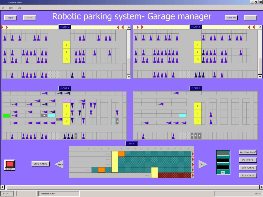263x197 pixels.
Task: Expand leftmost red arrow on Floor 5 header
Action: tap(3, 27)
